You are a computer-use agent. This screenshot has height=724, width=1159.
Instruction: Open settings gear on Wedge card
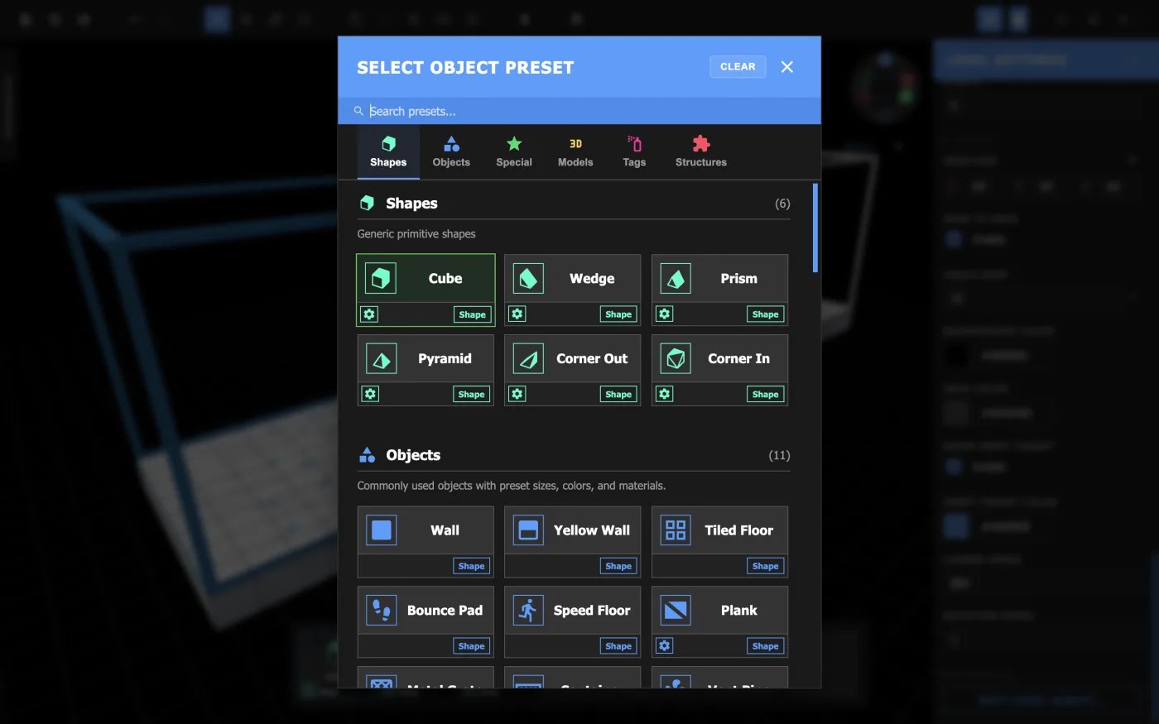[x=517, y=314]
